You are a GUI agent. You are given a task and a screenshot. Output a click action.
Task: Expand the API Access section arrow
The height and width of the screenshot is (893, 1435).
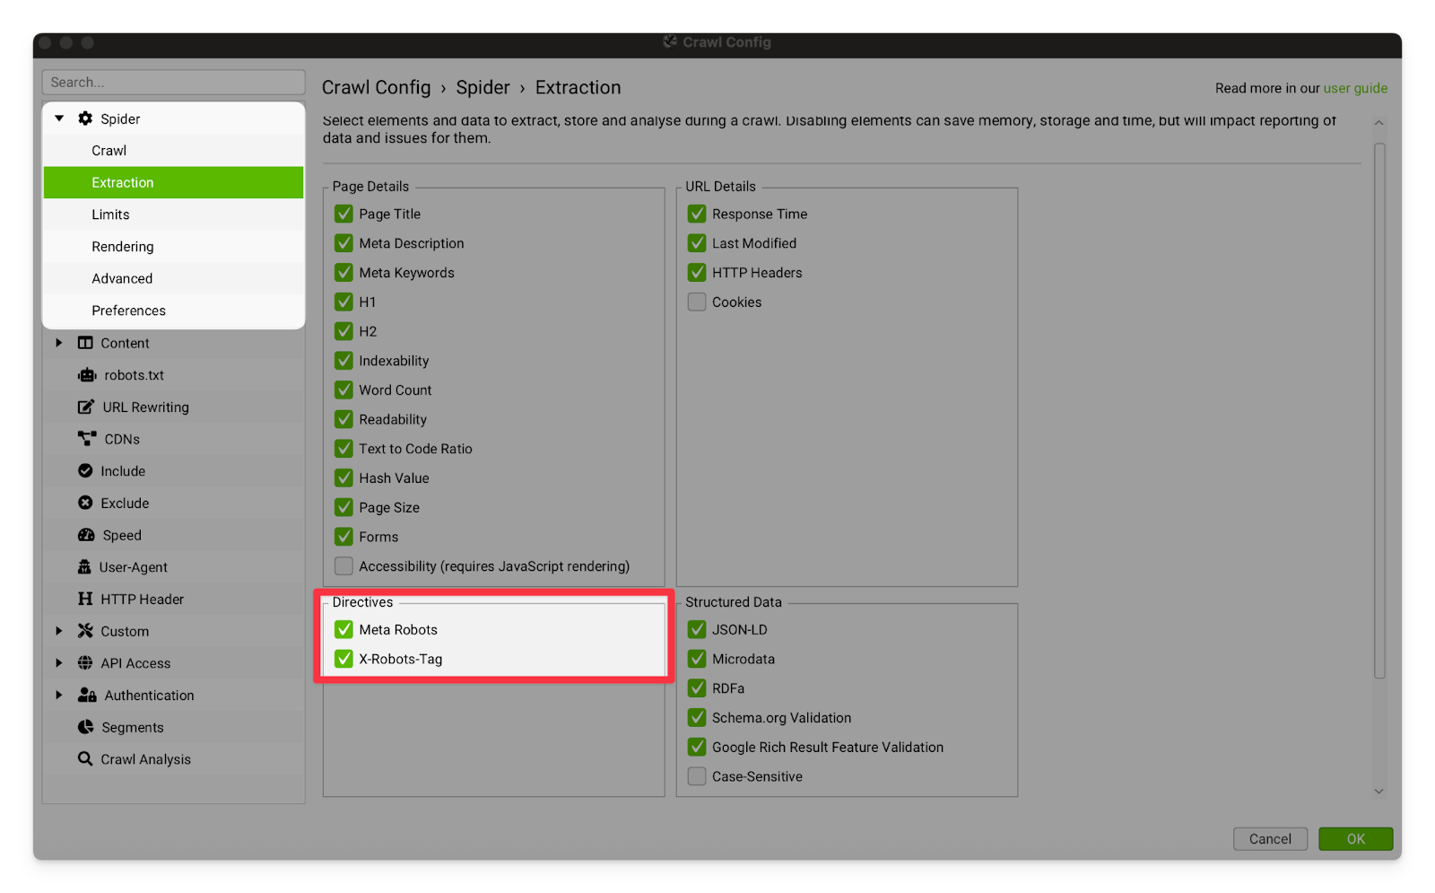pos(59,663)
